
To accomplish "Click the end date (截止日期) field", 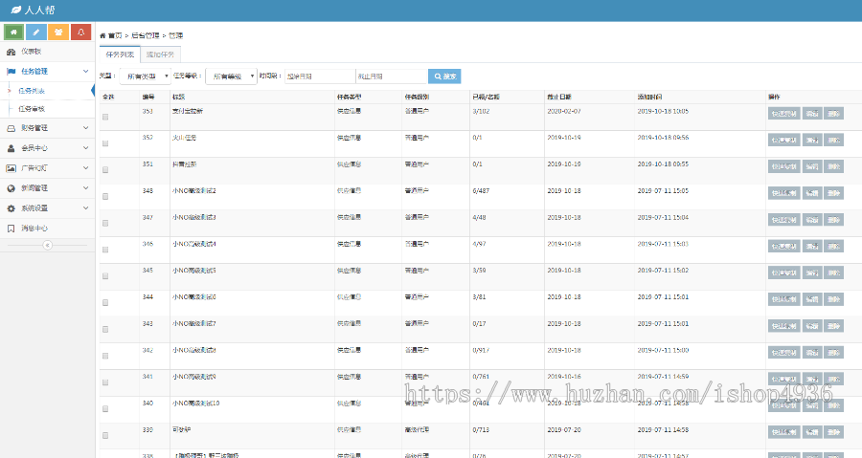I will coord(392,76).
